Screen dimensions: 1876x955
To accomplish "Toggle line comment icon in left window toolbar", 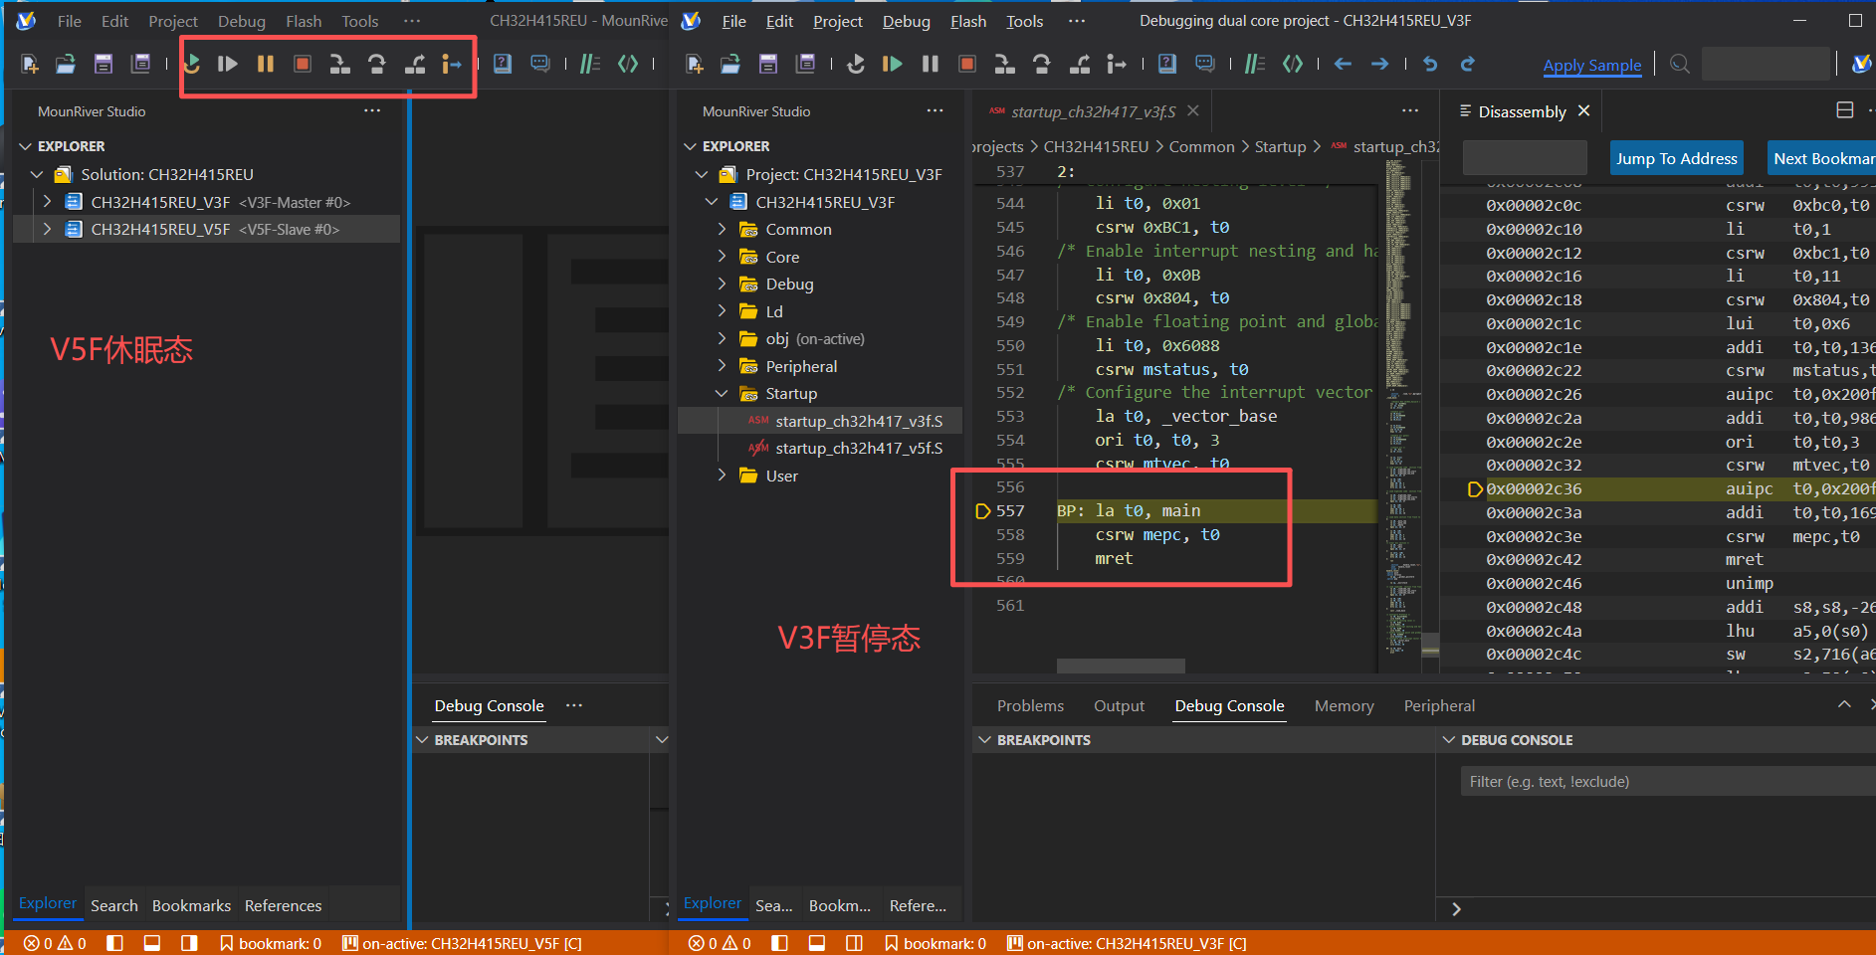I will pyautogui.click(x=590, y=64).
